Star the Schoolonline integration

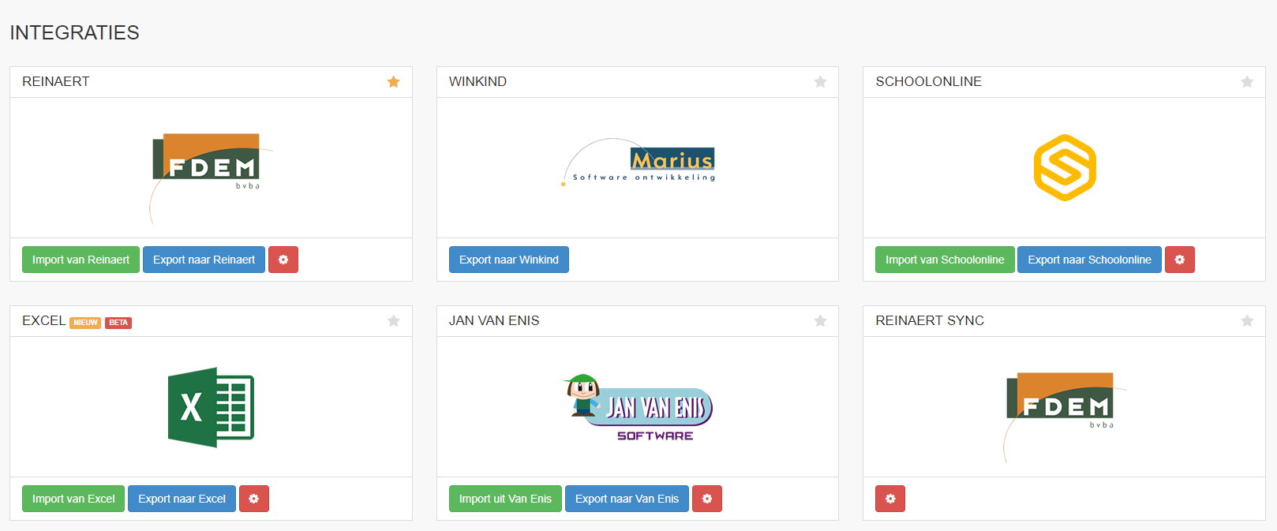click(x=1247, y=82)
